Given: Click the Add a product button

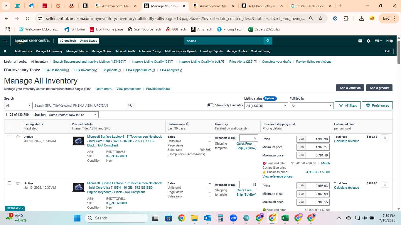Looking at the screenshot, I should 379,88.
